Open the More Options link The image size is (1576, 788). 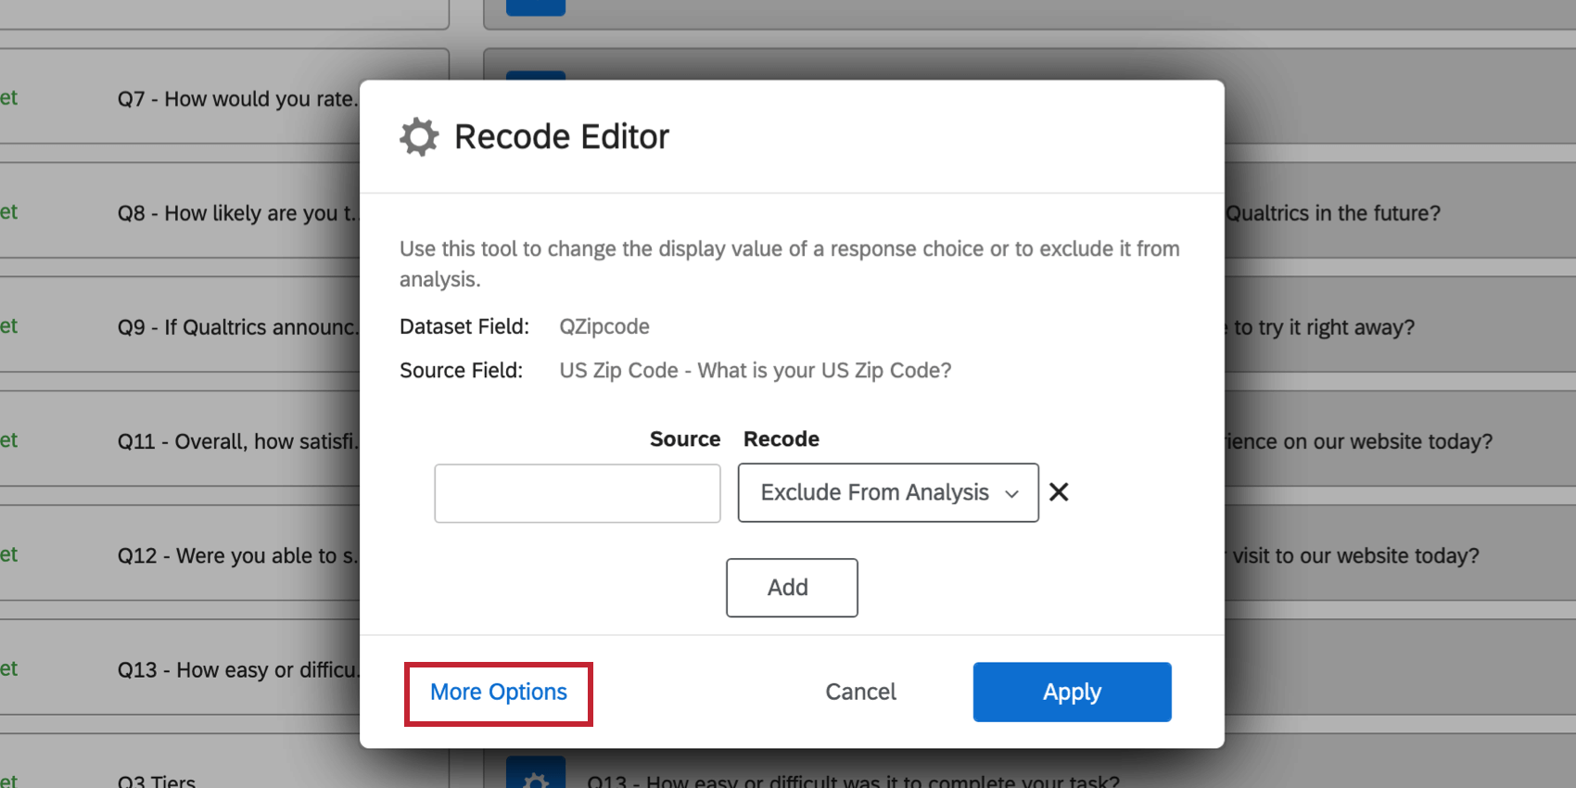click(x=498, y=693)
